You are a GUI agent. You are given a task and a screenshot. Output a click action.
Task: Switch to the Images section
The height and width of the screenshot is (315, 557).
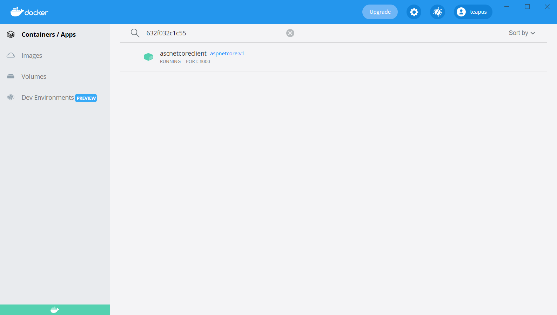point(32,55)
